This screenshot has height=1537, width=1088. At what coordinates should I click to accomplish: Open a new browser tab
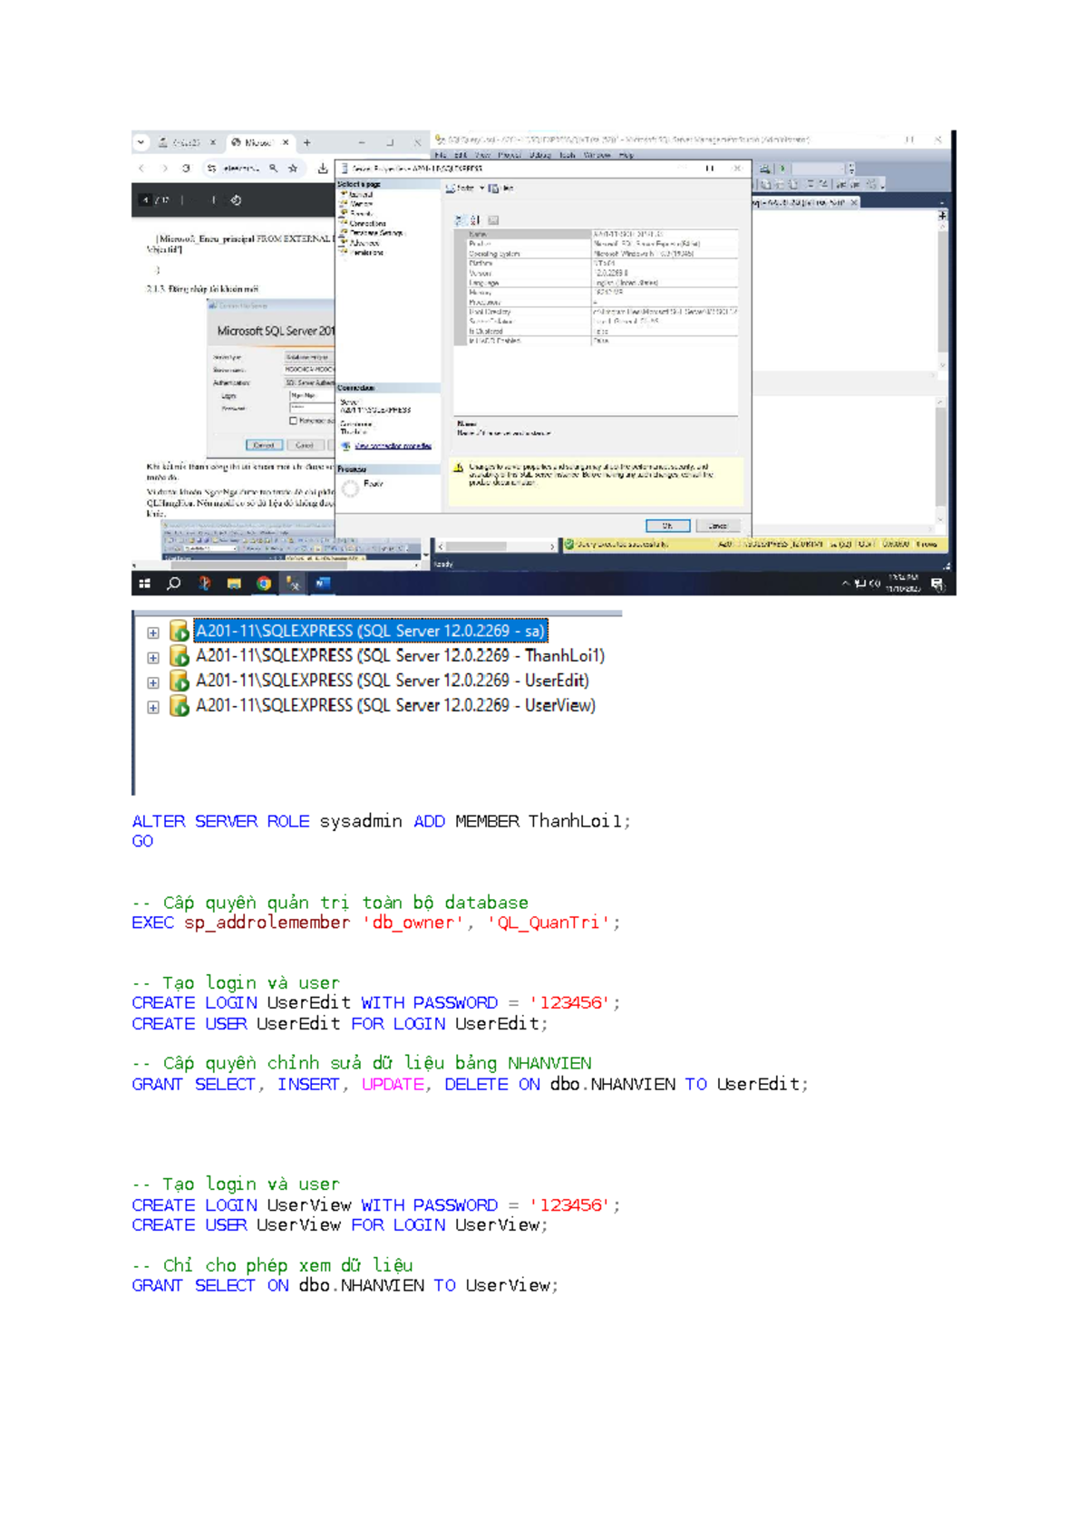coord(307,142)
